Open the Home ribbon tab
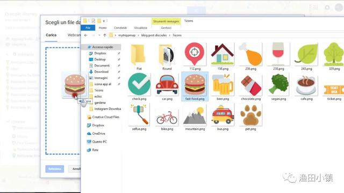The height and width of the screenshot is (193, 344). pyautogui.click(x=103, y=28)
